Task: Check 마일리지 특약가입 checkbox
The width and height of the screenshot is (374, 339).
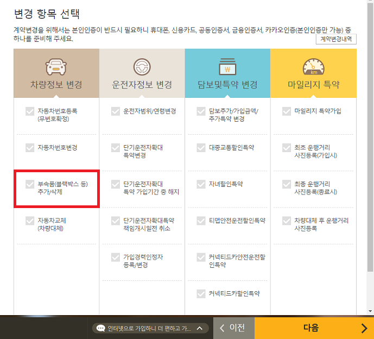Action: click(287, 111)
